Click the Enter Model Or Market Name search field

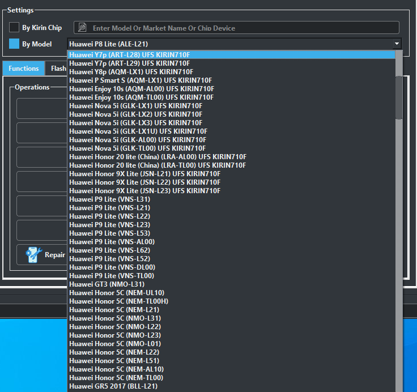(236, 28)
